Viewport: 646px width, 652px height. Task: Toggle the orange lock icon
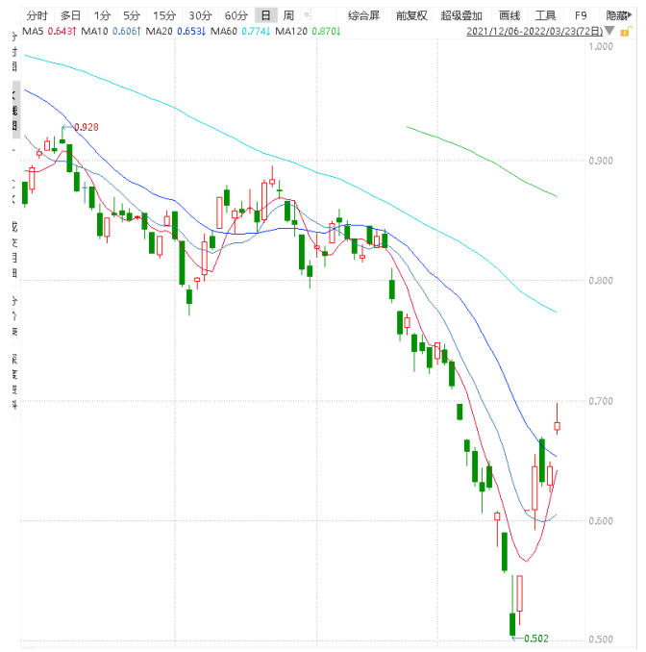click(626, 31)
